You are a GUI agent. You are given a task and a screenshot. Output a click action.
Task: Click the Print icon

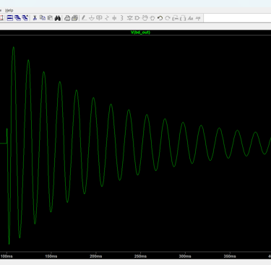pyautogui.click(x=67, y=18)
